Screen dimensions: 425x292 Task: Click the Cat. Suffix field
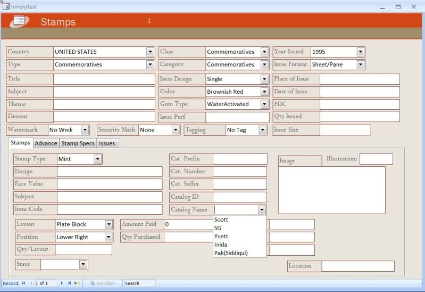[240, 184]
